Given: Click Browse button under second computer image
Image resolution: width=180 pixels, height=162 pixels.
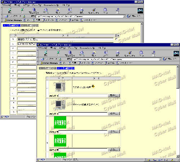Looking at the screenshot, I should click(x=114, y=113).
